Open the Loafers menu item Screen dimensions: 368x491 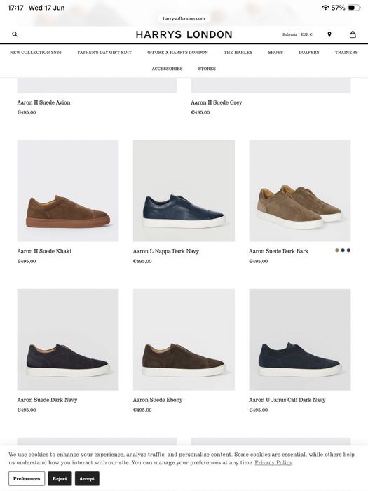pyautogui.click(x=309, y=53)
